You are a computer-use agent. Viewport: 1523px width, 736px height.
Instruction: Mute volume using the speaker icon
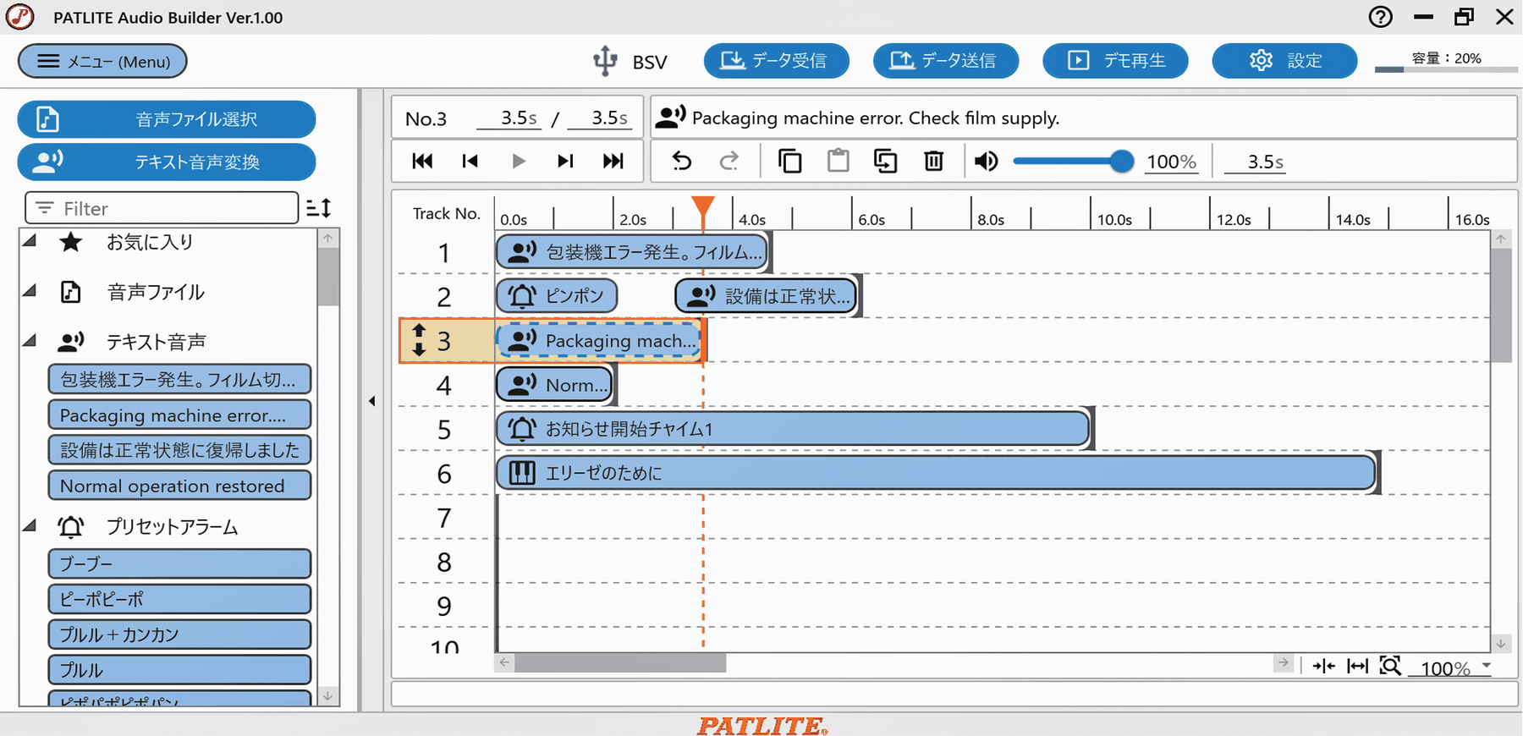[x=986, y=161]
